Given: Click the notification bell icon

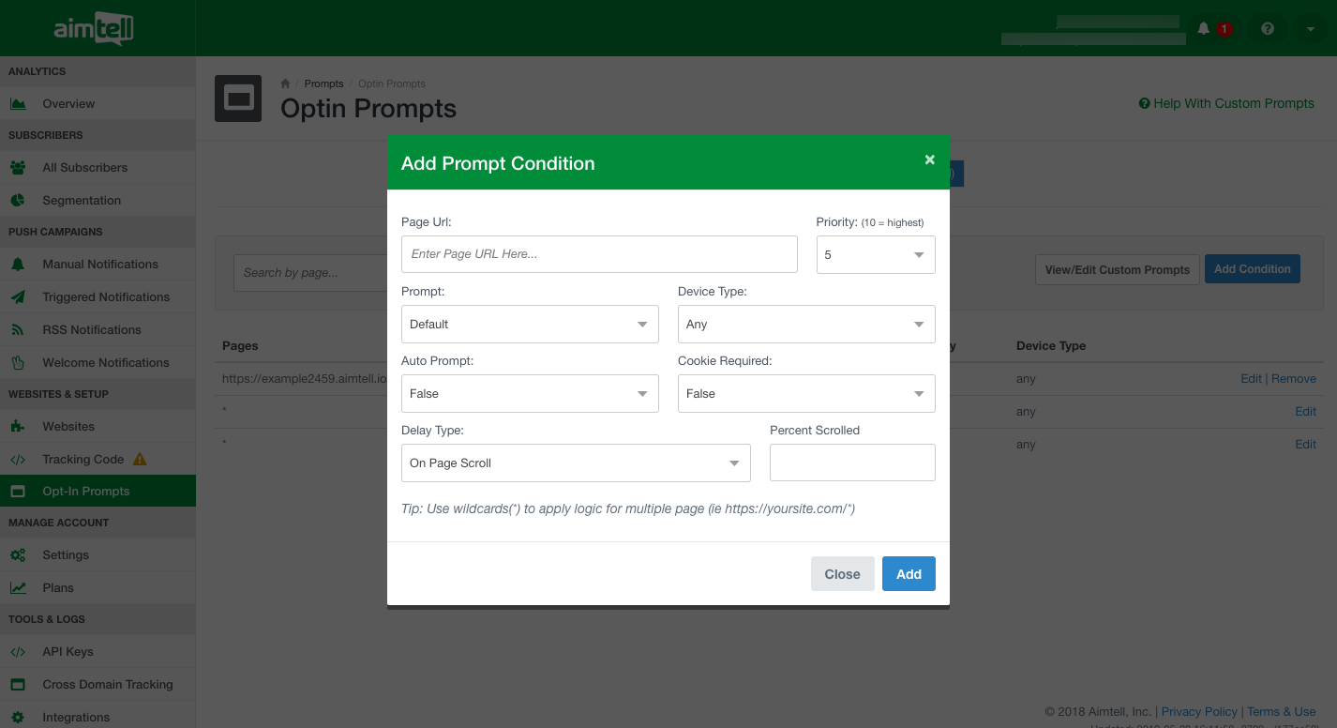Looking at the screenshot, I should coord(1204,29).
